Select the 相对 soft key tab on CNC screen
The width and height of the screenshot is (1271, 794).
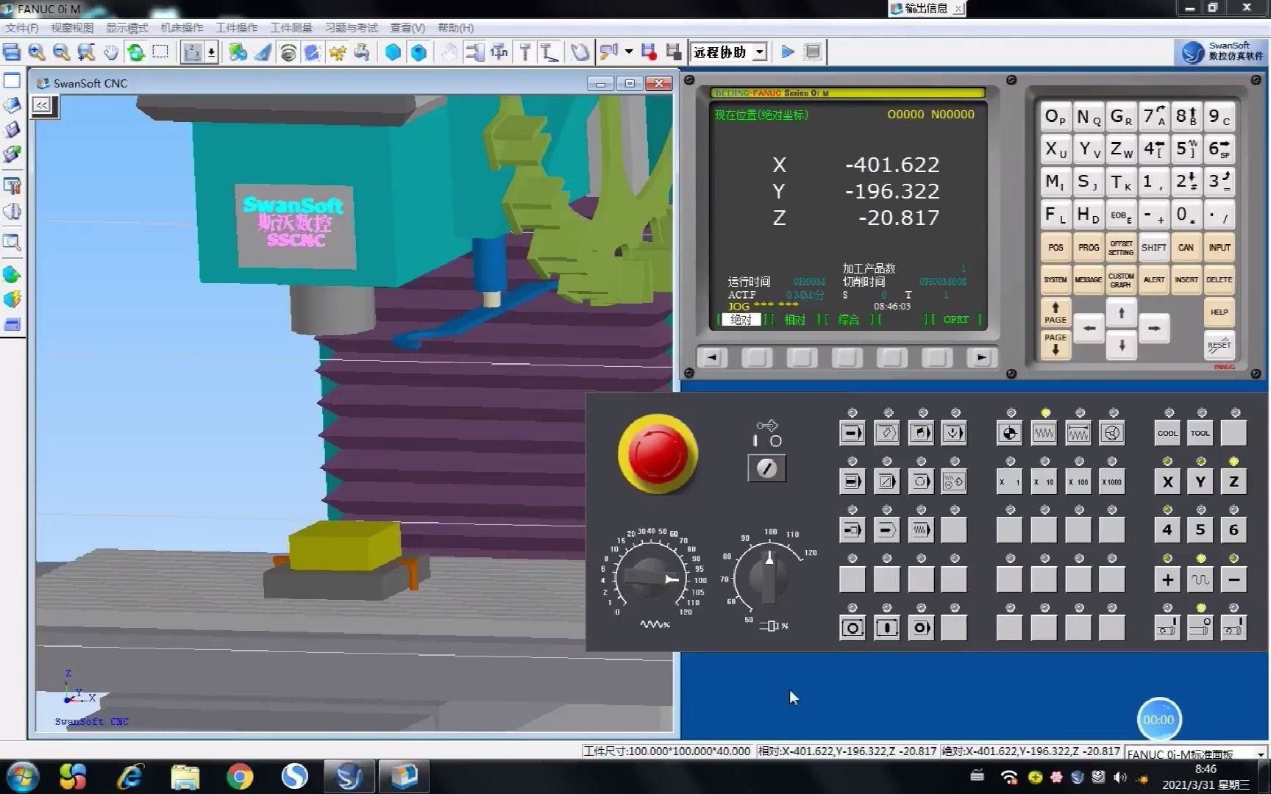pos(794,319)
